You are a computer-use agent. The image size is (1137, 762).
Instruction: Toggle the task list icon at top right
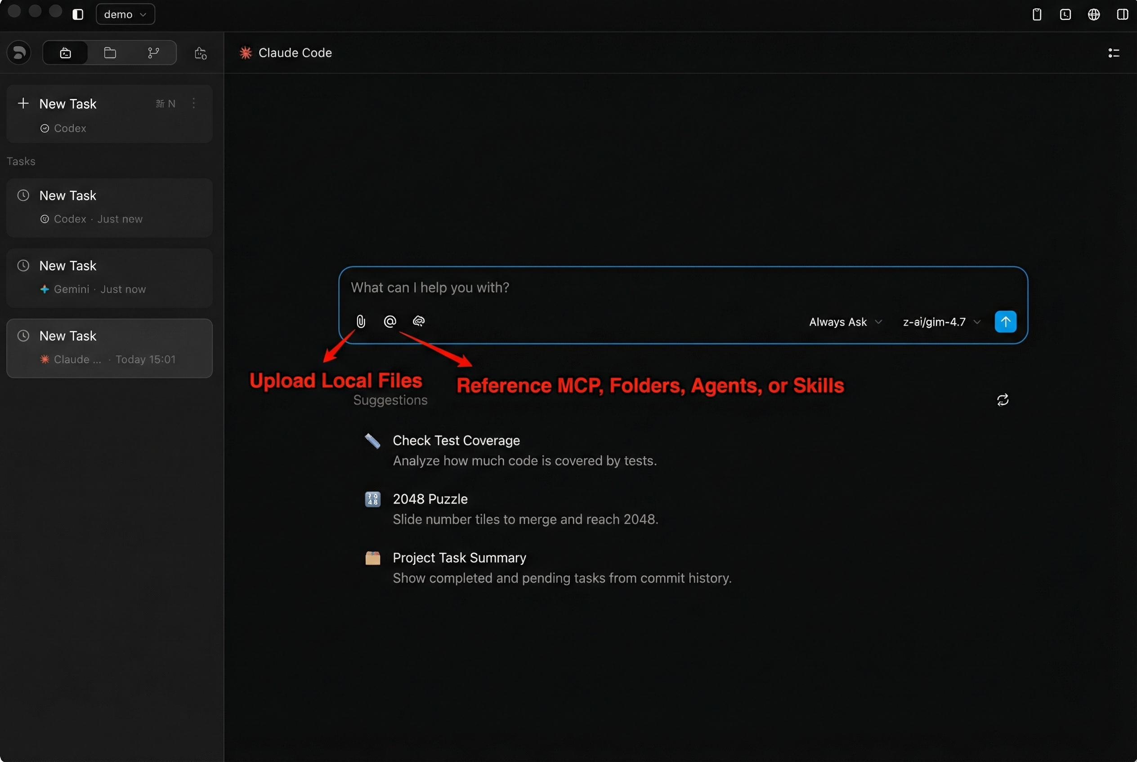(1114, 53)
